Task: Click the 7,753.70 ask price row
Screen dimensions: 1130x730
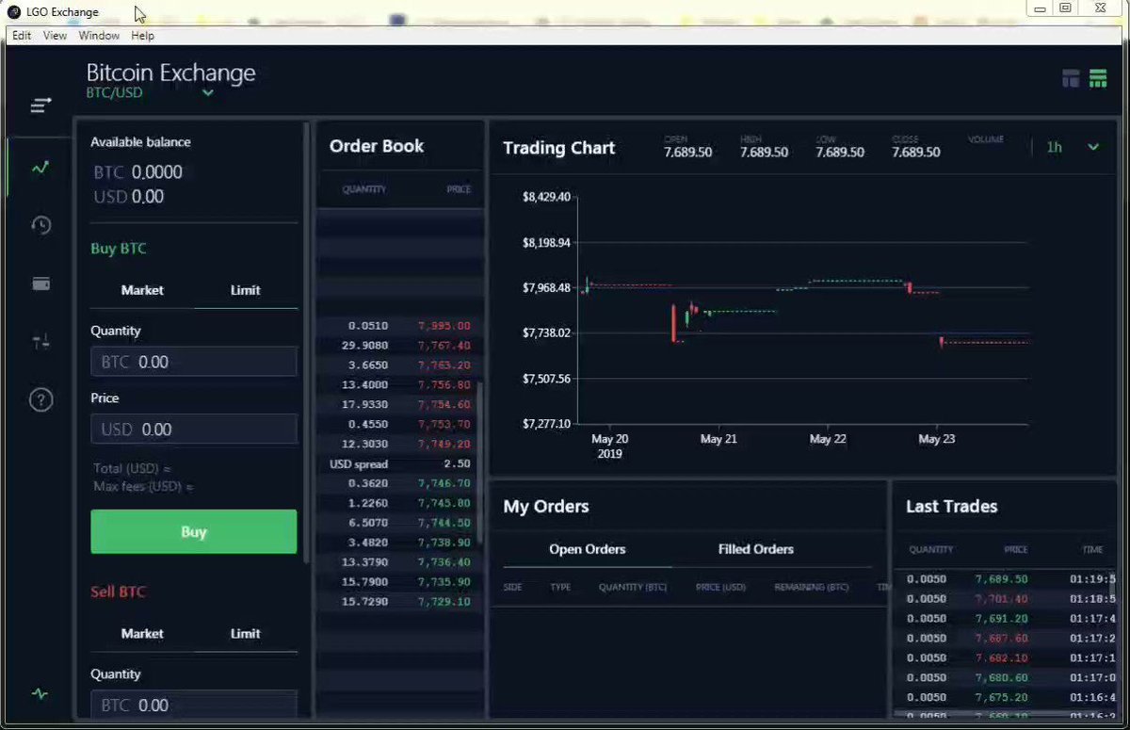Action: (x=399, y=425)
